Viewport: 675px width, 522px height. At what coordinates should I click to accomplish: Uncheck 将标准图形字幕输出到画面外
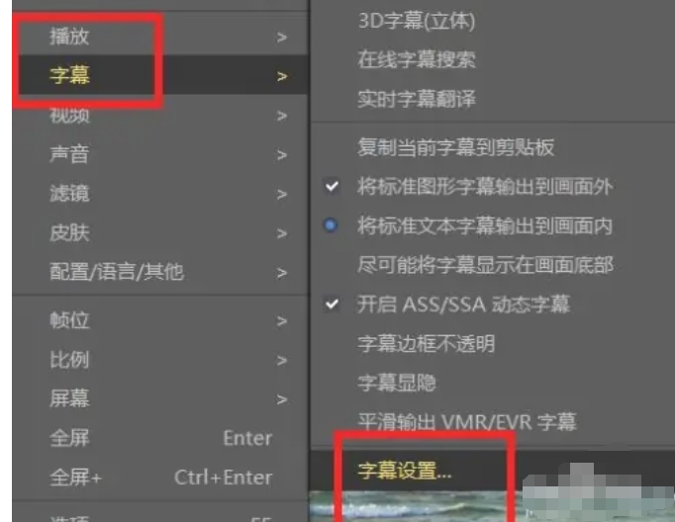click(493, 187)
